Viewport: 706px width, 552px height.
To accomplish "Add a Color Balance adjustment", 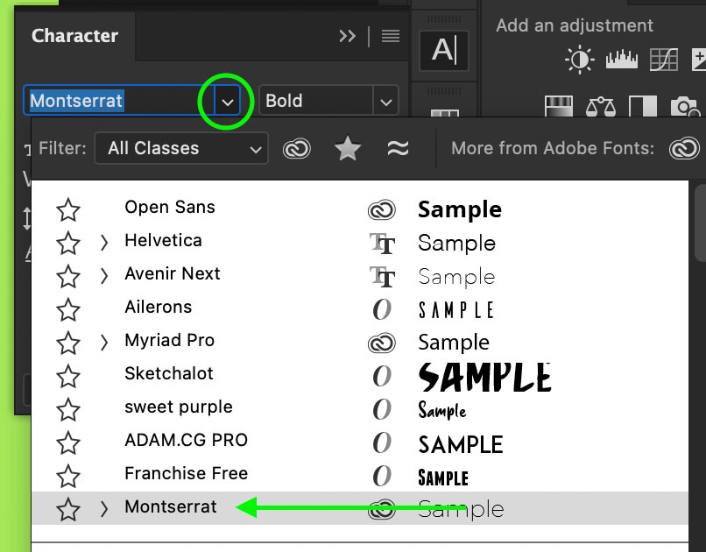I will pyautogui.click(x=604, y=105).
